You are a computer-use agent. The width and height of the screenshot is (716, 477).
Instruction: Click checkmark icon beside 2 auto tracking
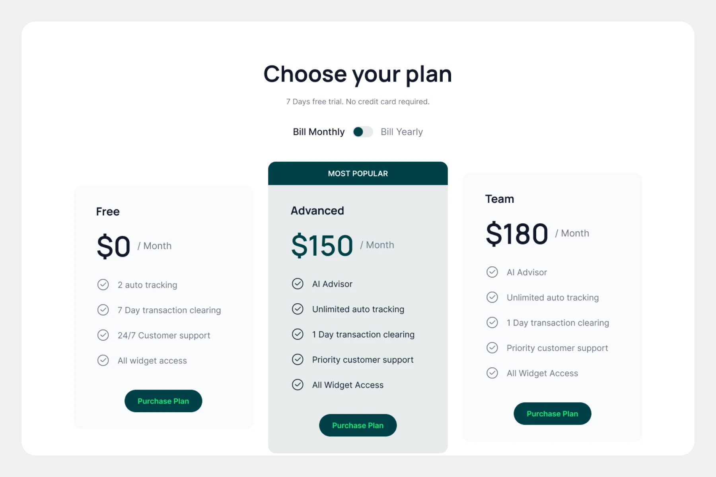tap(103, 285)
